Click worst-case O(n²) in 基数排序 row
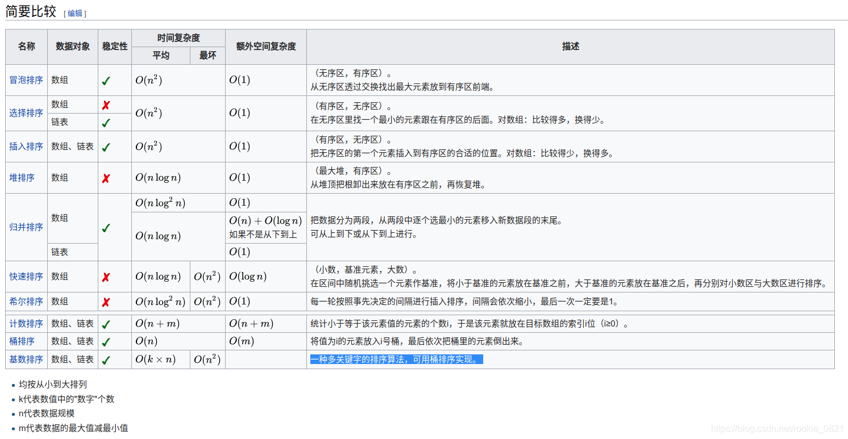 [207, 359]
